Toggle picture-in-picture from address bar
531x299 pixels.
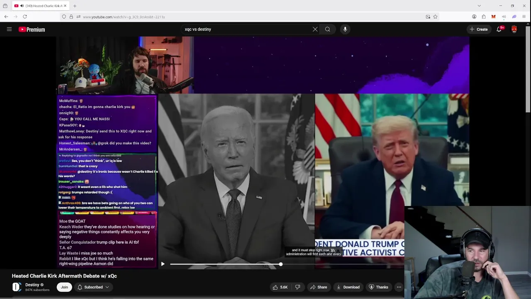428,17
